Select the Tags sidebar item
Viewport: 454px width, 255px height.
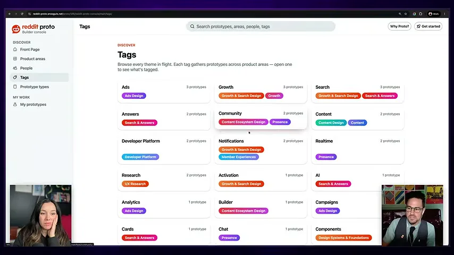point(40,77)
